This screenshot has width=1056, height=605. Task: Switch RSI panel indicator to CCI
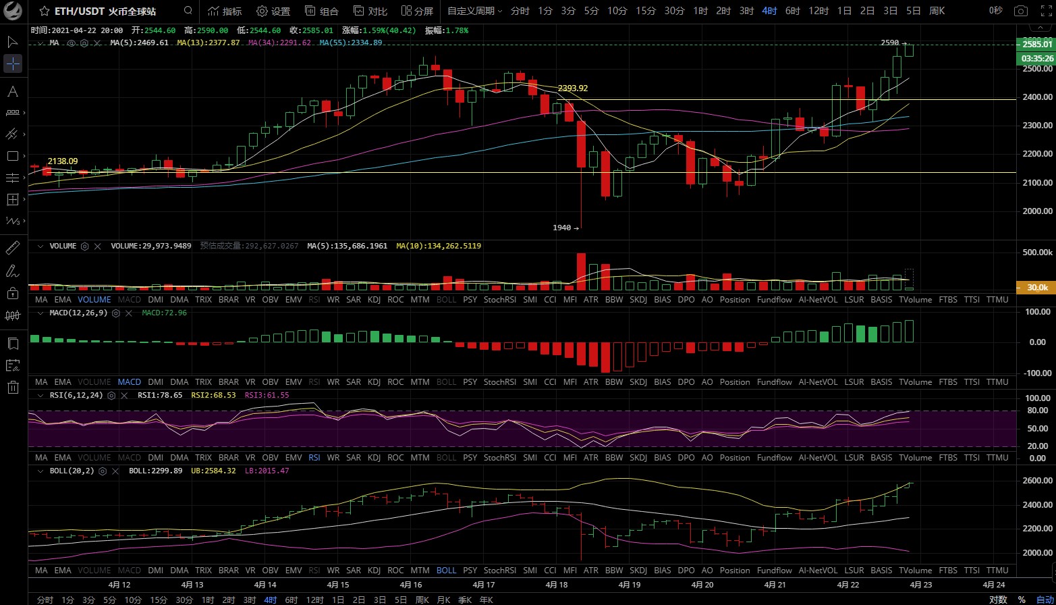pyautogui.click(x=550, y=457)
